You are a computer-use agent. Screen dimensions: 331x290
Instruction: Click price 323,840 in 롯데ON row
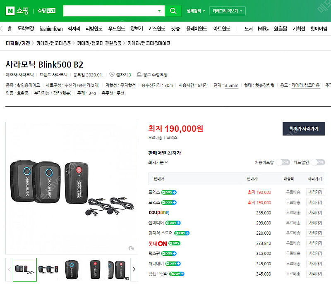coord(264,243)
